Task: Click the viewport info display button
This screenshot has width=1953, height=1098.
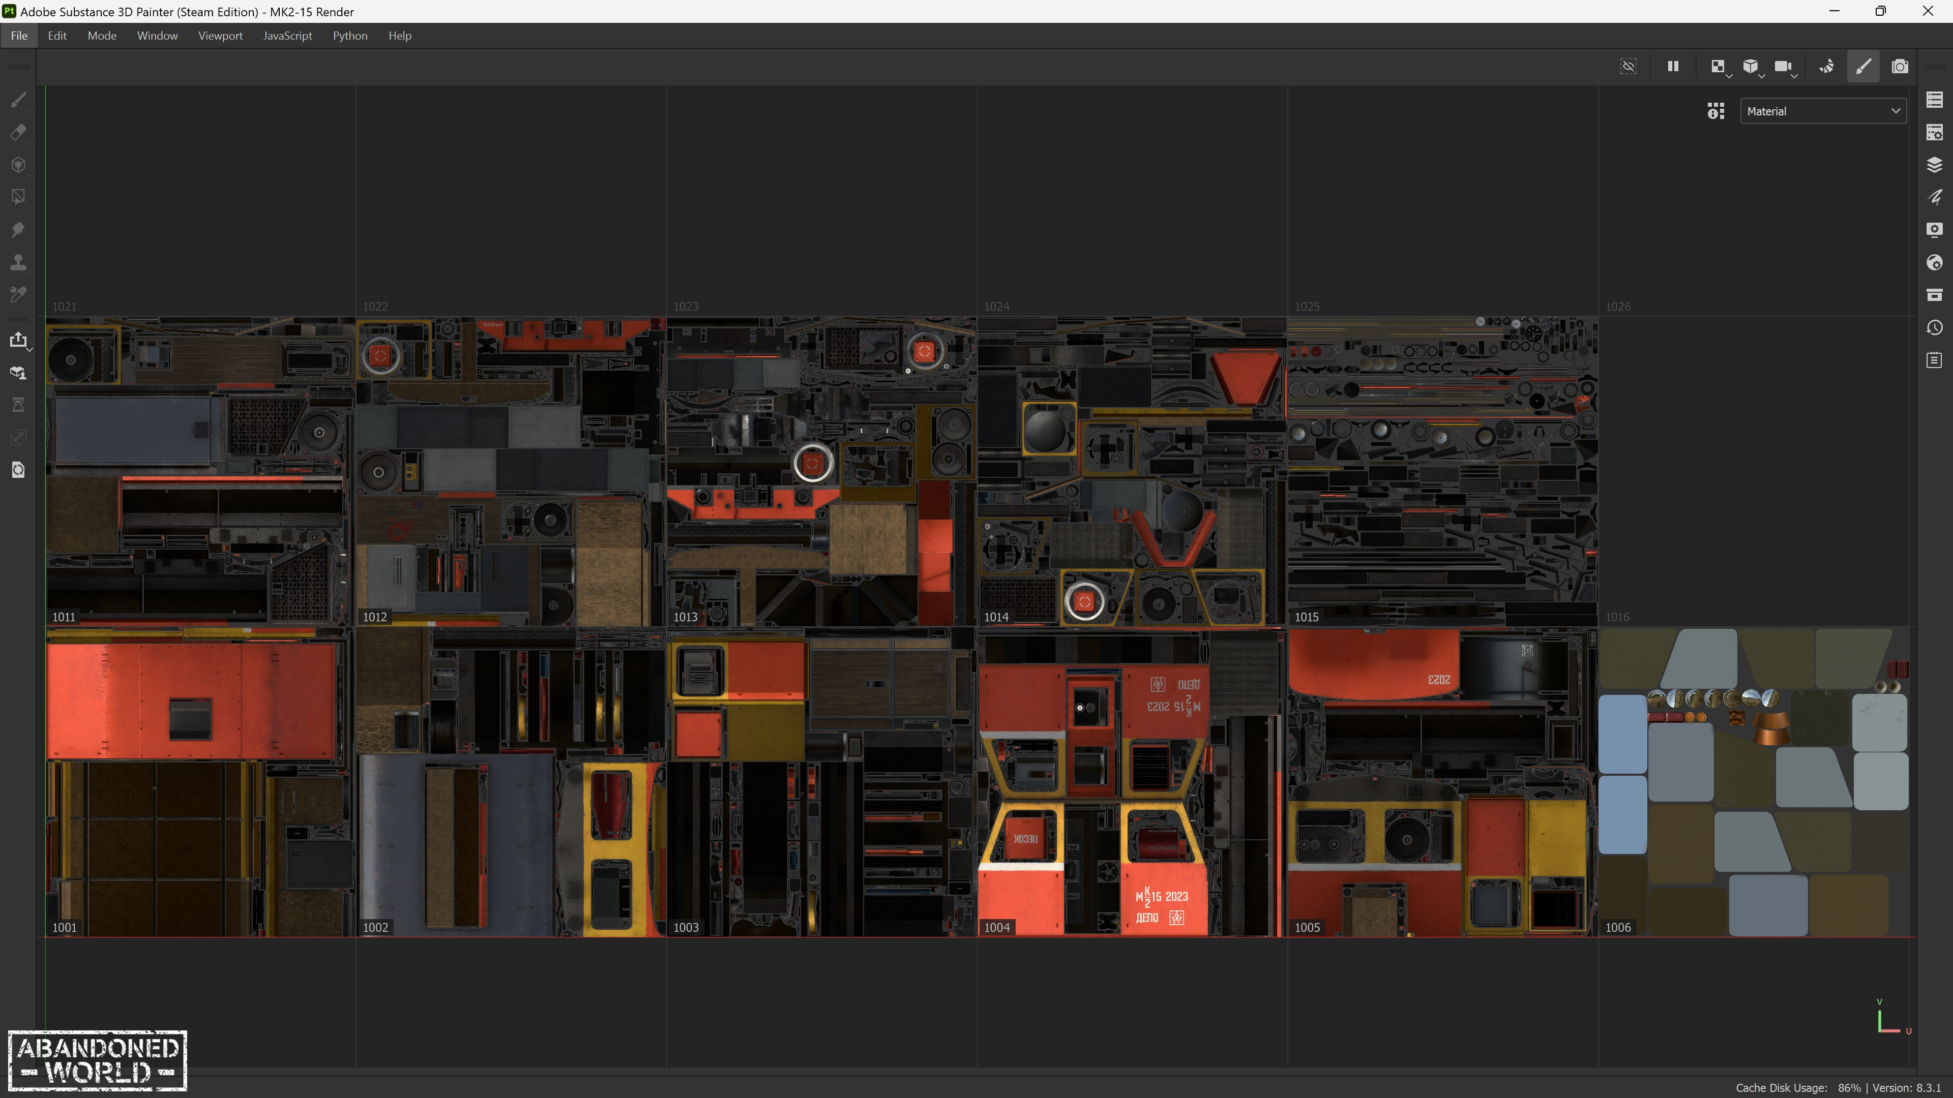Action: [x=1715, y=111]
